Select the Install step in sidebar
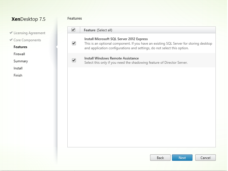228x171 pixels. (x=18, y=68)
